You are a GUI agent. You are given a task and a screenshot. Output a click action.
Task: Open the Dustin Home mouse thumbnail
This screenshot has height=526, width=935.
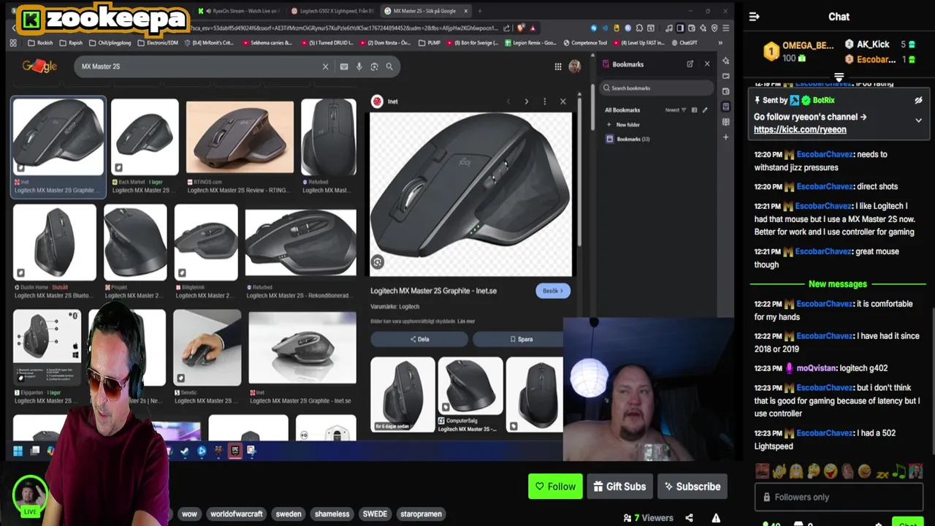[55, 243]
